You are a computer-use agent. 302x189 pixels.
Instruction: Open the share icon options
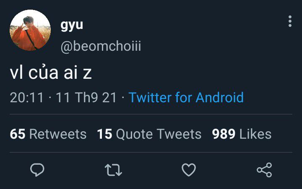(x=264, y=170)
